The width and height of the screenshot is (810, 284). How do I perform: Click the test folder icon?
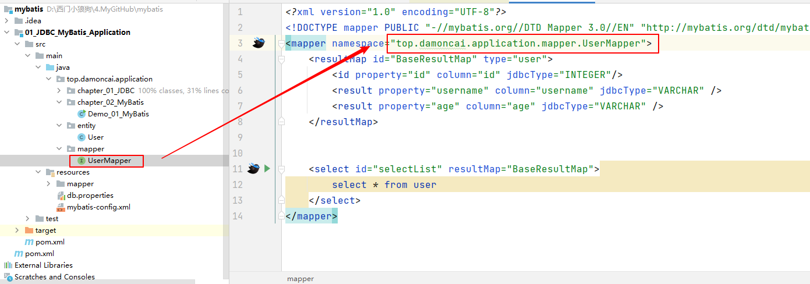point(40,219)
